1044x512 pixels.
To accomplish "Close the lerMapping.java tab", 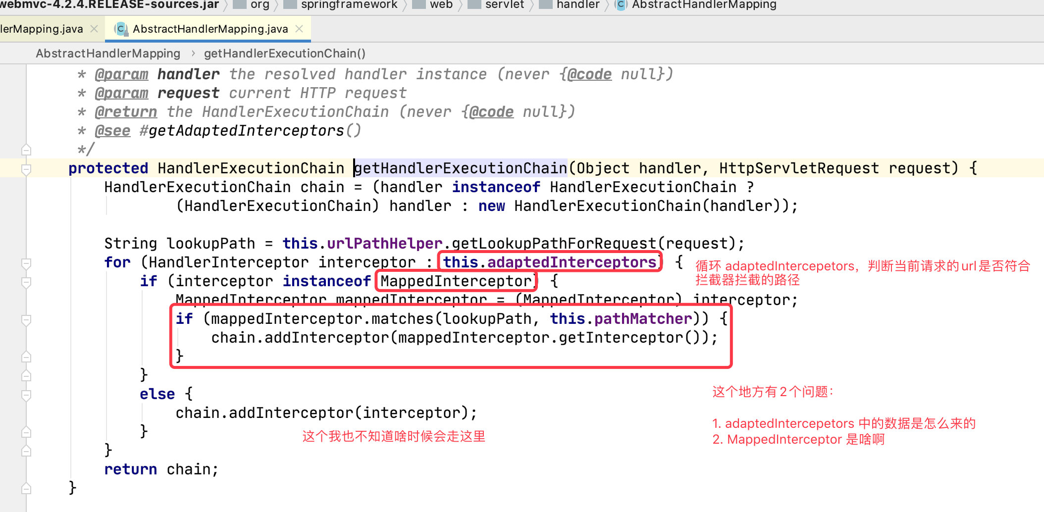I will 94,29.
